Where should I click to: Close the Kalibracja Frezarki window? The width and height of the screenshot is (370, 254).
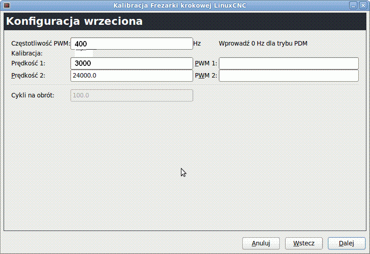[363, 5]
